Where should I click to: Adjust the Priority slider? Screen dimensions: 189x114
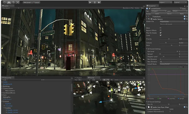(169, 39)
